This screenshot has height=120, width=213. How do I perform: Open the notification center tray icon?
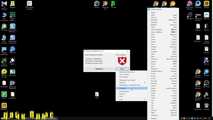209,118
